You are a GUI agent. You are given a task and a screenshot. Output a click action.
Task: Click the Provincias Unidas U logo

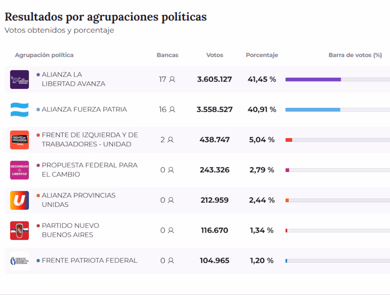pyautogui.click(x=19, y=200)
